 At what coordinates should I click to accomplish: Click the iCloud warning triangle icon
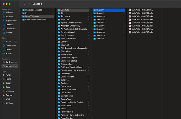(16, 41)
